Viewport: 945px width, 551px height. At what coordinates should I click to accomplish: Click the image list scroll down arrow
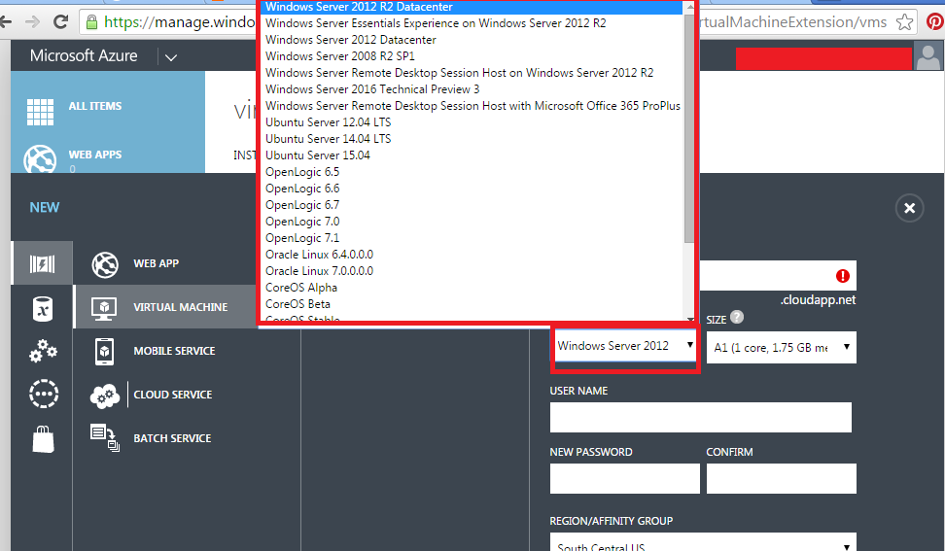pos(689,319)
